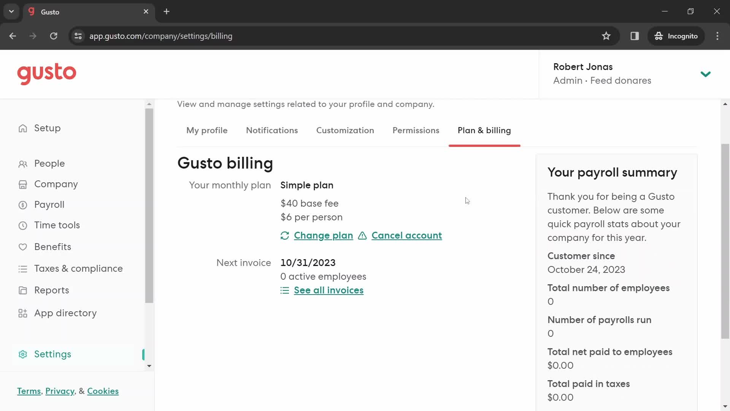
Task: Click the Settings menu item
Action: point(52,354)
